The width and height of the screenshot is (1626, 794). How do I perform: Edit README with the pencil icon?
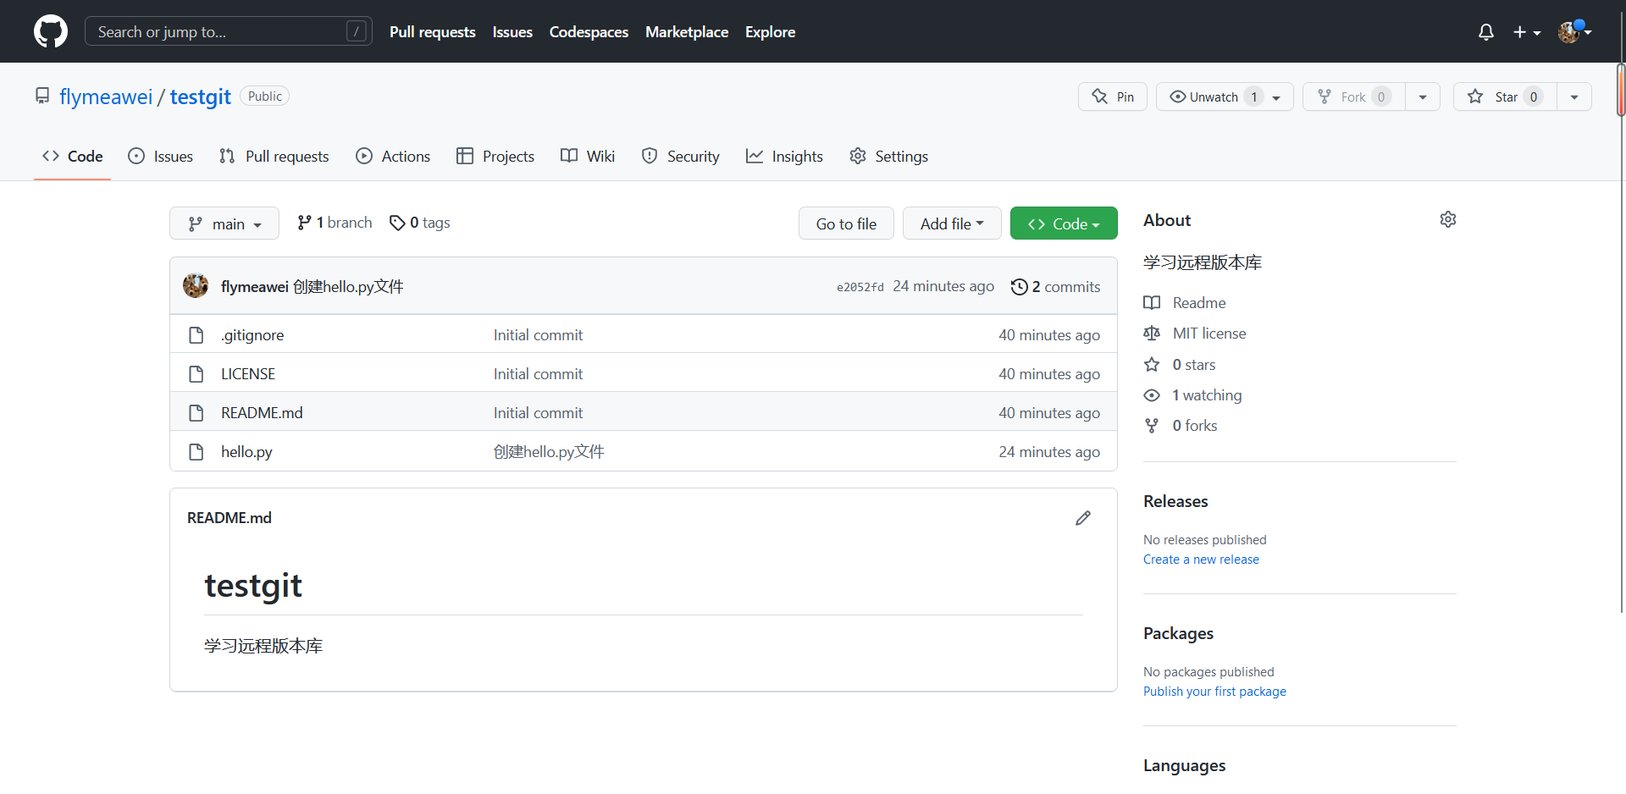[x=1083, y=518]
